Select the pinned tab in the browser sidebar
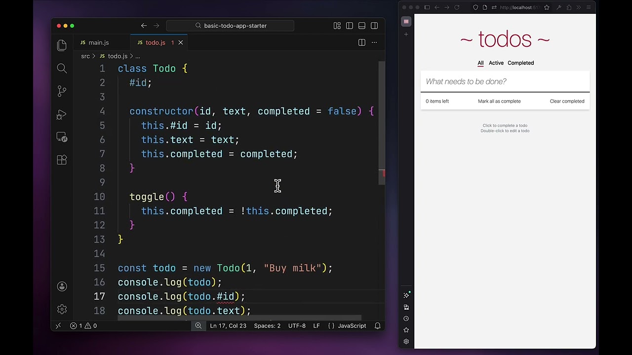Screen dimensions: 632x355 point(406,21)
